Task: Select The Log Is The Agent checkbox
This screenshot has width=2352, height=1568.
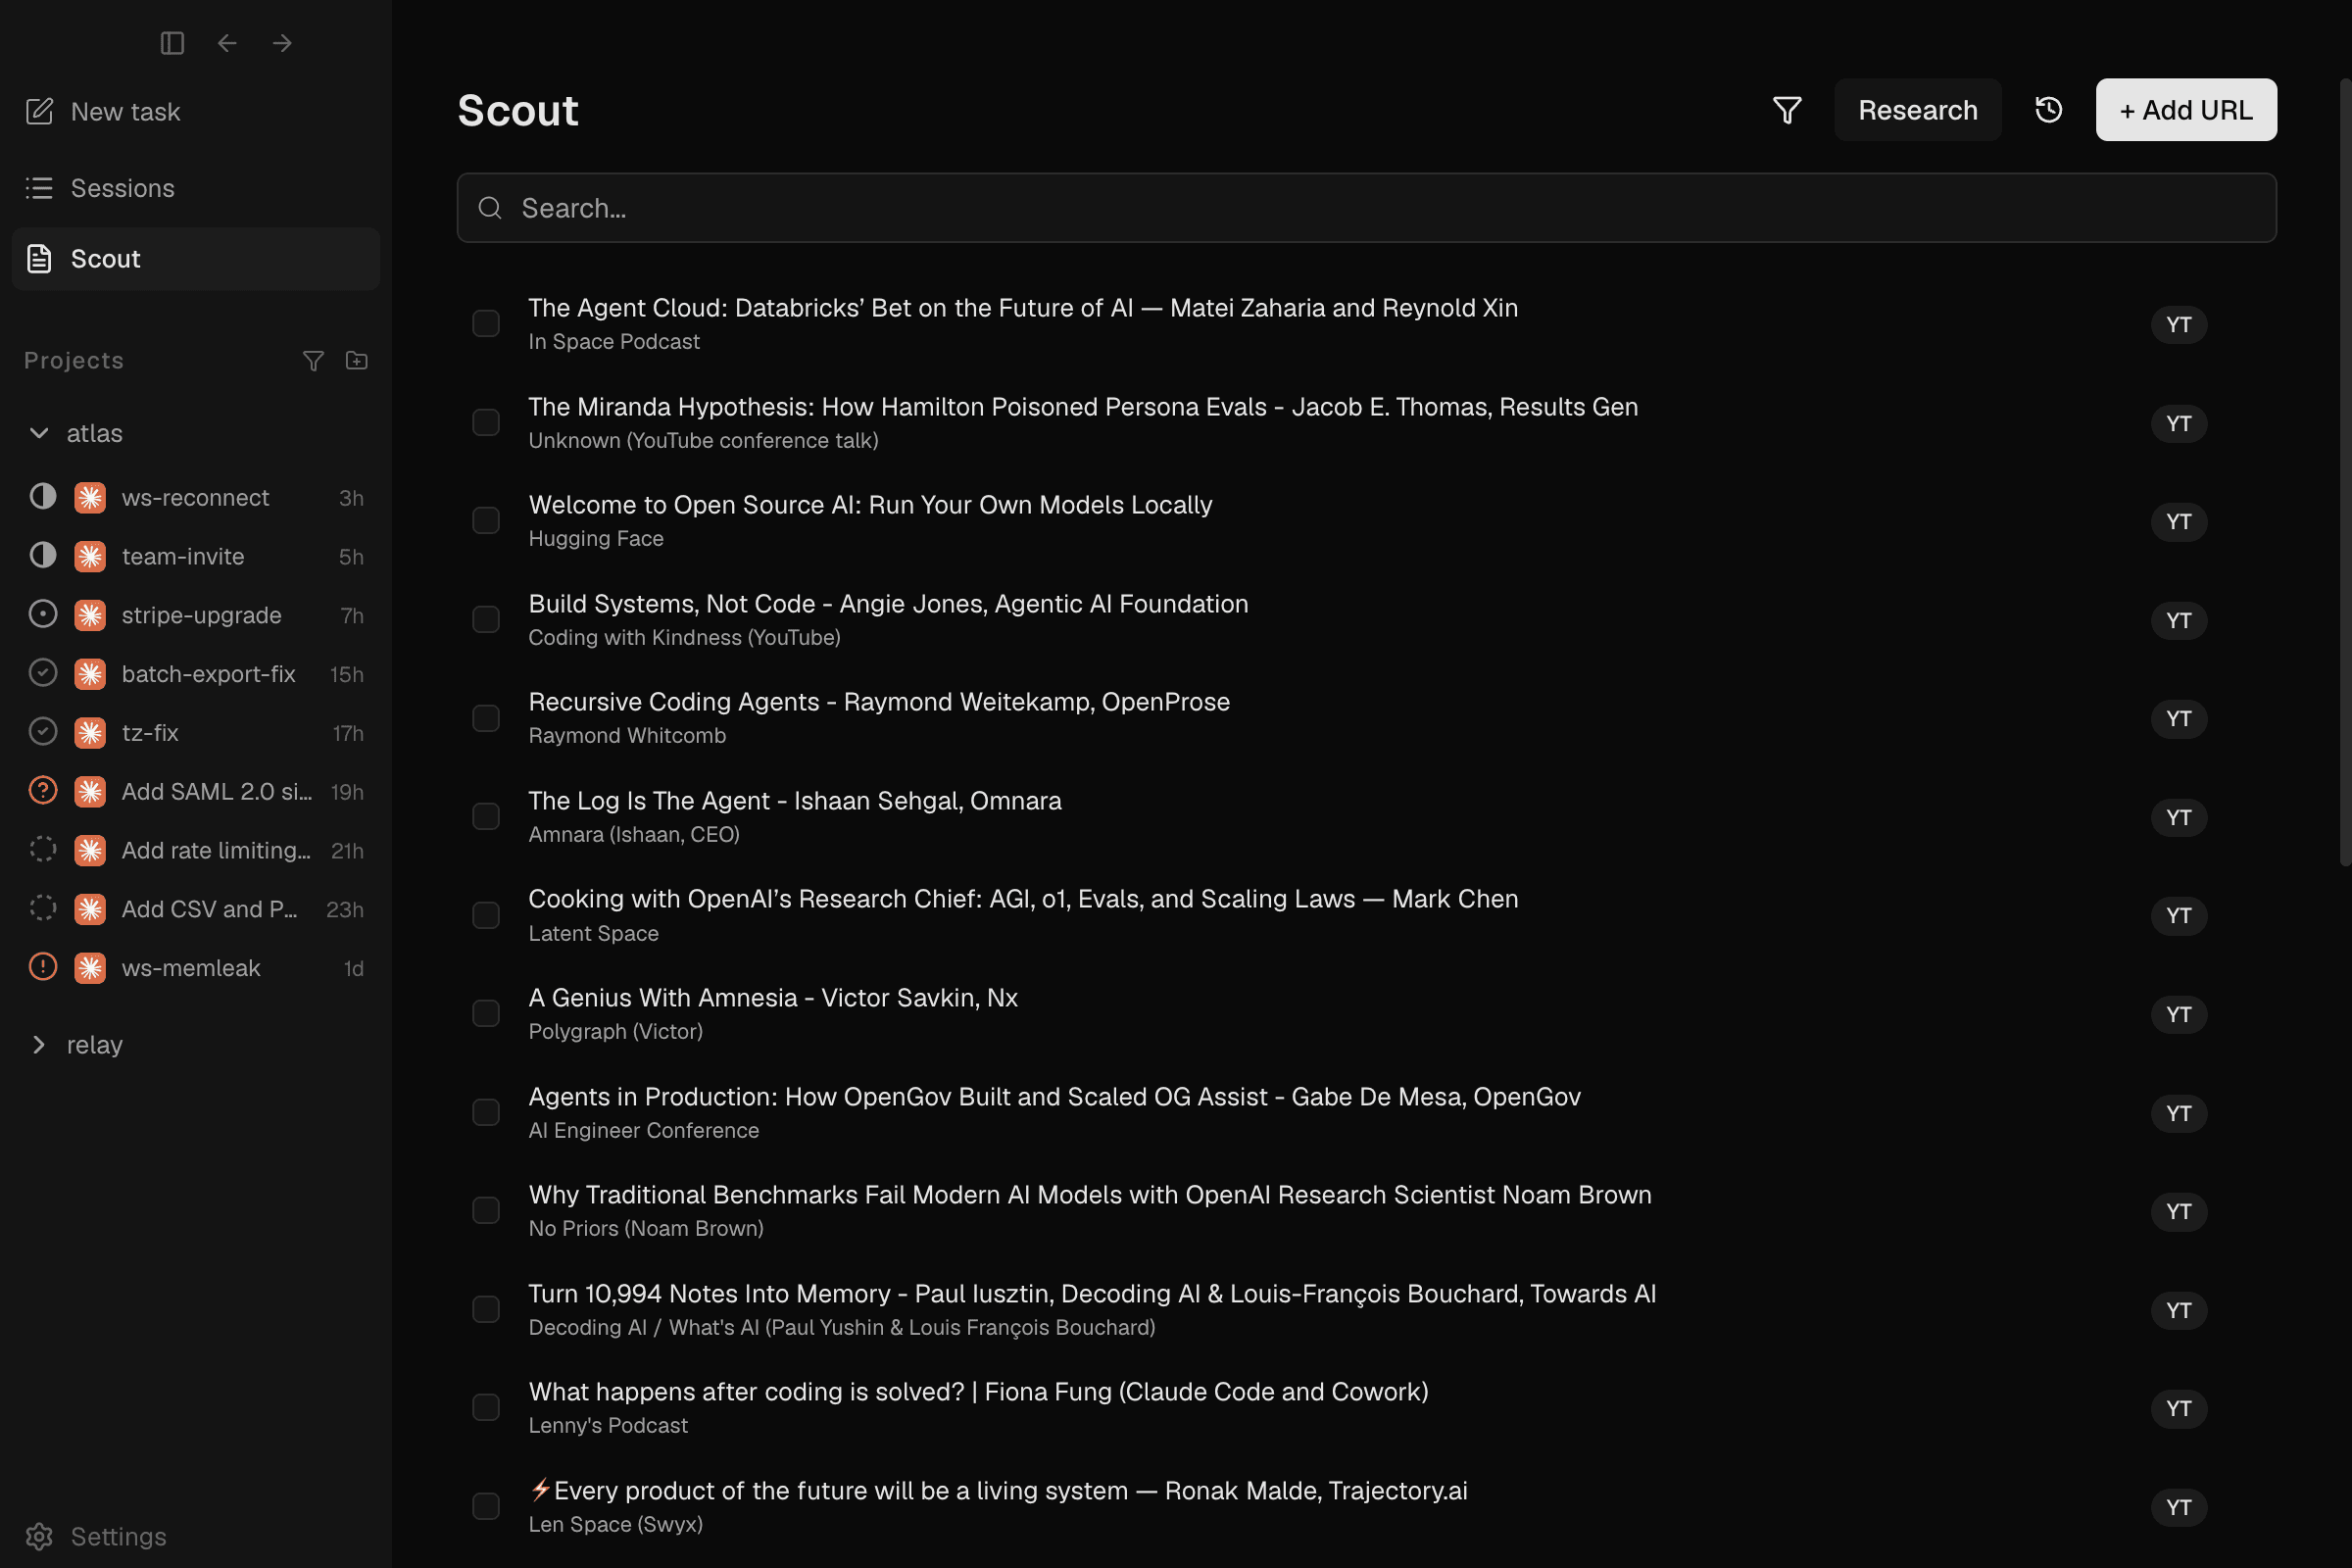Action: (486, 817)
